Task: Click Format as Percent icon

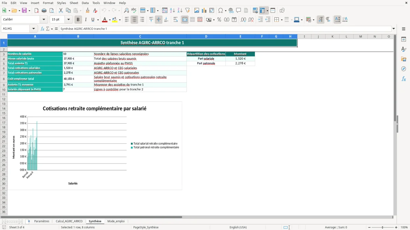Action: click(219, 20)
